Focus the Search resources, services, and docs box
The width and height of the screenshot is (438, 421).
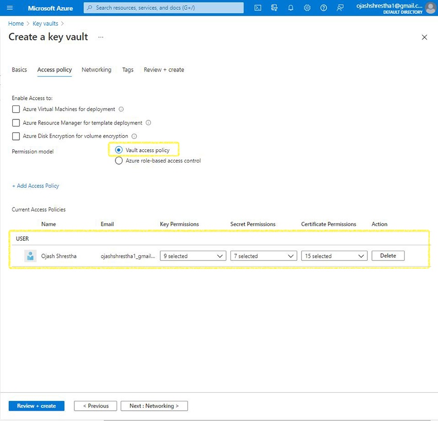tap(164, 8)
